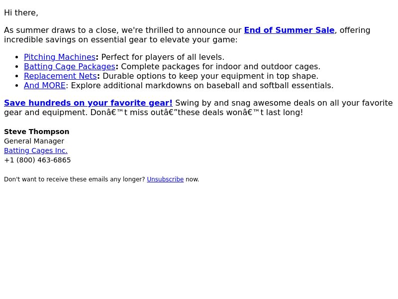The width and height of the screenshot is (398, 299).
Task: Click Unsubscribe in the footer
Action: pyautogui.click(x=165, y=179)
